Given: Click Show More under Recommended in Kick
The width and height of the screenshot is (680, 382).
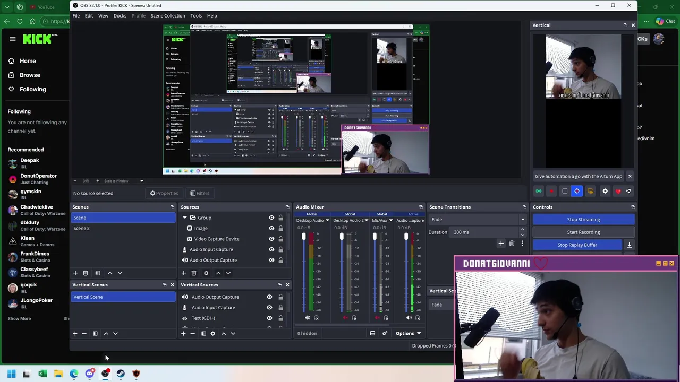Looking at the screenshot, I should point(19,318).
